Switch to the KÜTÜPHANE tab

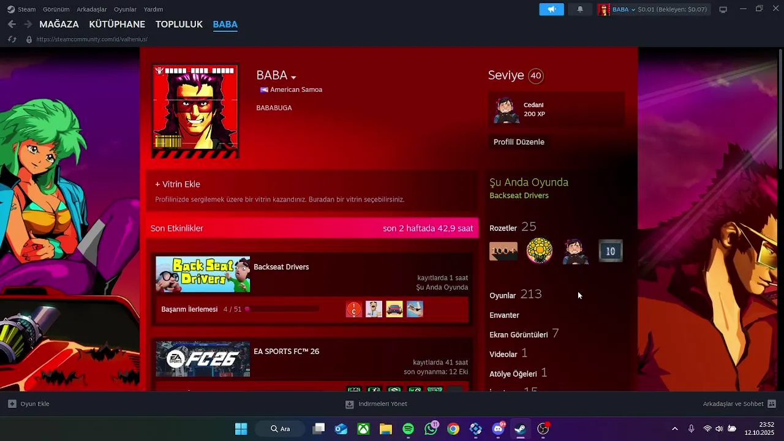coord(117,24)
